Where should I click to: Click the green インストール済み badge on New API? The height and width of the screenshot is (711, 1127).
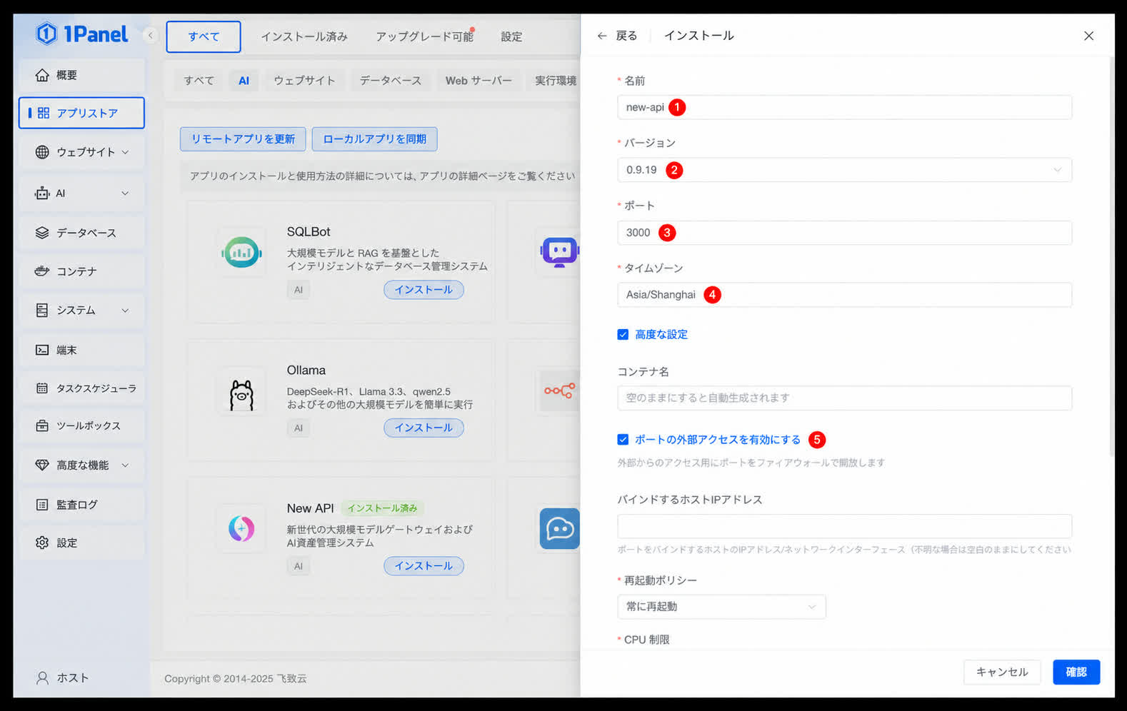(x=382, y=508)
